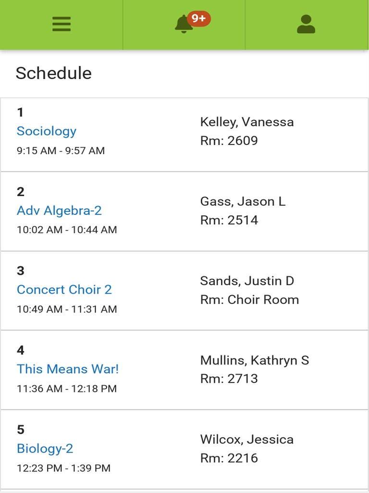Open the notifications bell
The height and width of the screenshot is (493, 369).
[x=183, y=25]
